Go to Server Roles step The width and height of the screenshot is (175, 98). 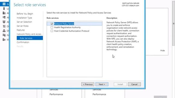[22, 26]
